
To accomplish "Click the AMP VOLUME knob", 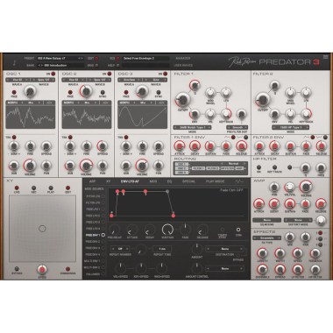I will (306, 187).
